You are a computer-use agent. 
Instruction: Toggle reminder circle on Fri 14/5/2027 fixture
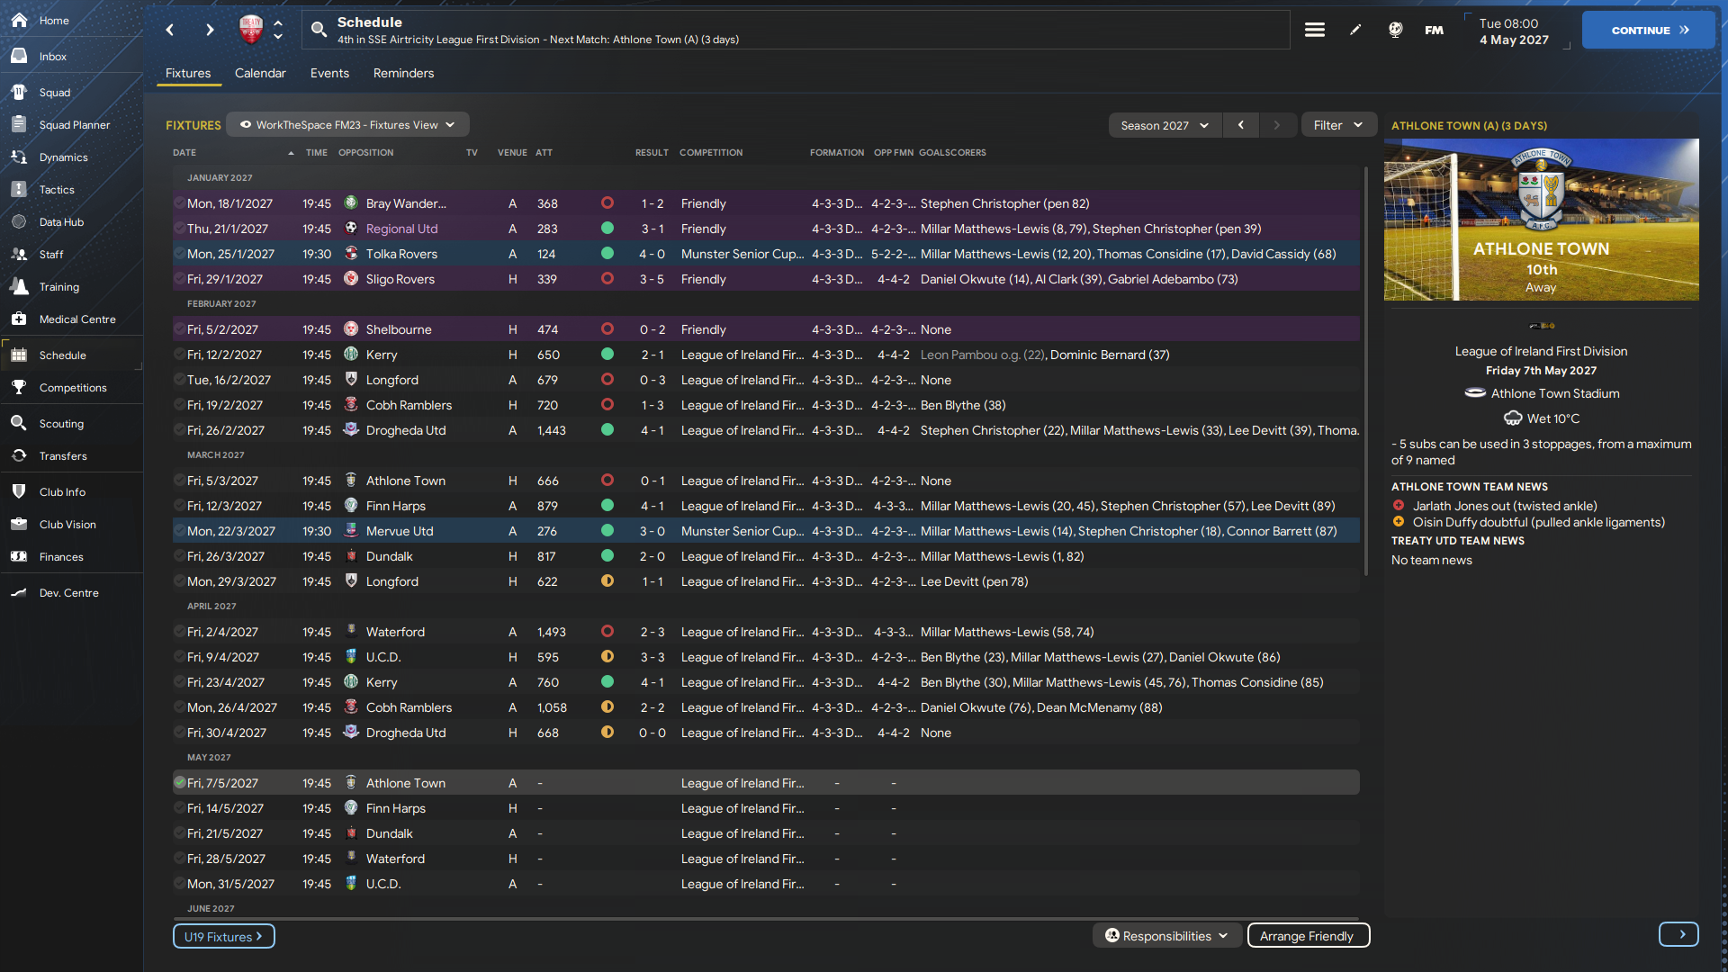pyautogui.click(x=180, y=808)
